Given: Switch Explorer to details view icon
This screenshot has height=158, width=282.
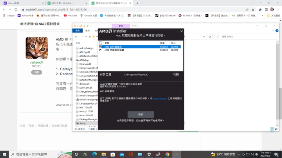Looking at the screenshot, I should [x=272, y=129].
